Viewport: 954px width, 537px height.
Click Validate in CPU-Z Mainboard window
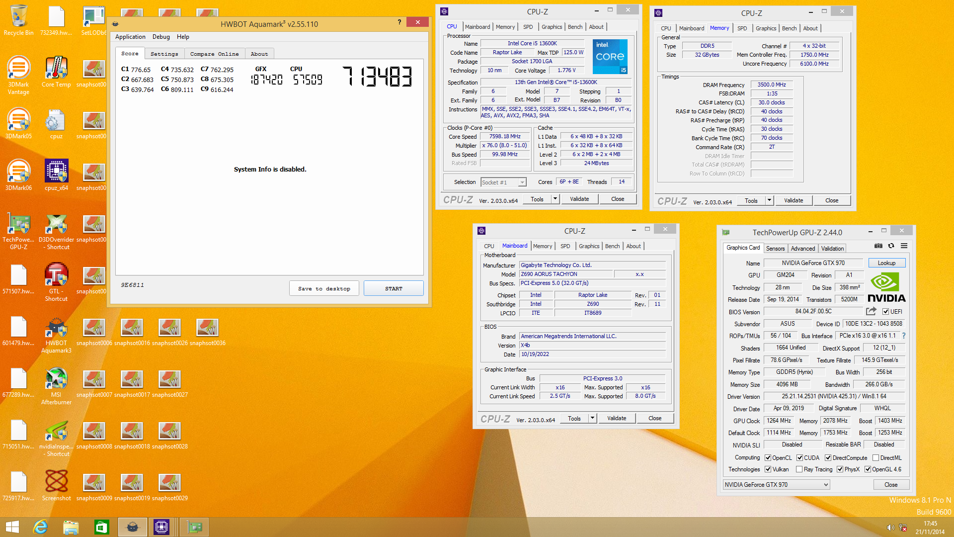pos(617,418)
